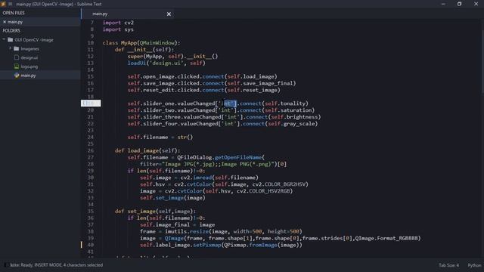Click line number 26 in the gutter

[x=91, y=151]
